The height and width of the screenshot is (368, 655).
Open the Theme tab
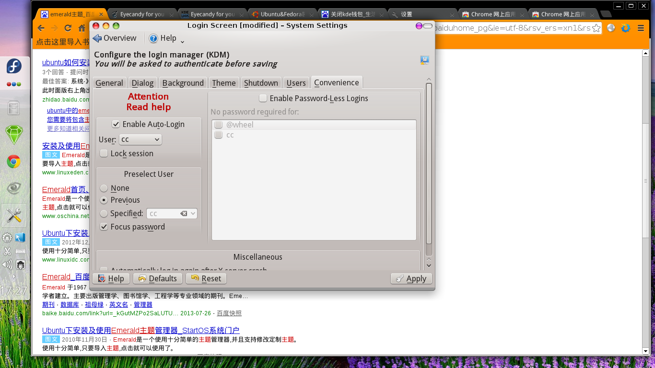[224, 83]
